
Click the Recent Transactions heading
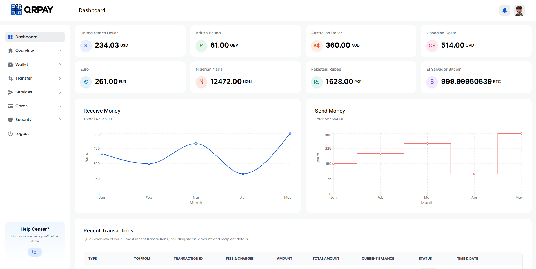pyautogui.click(x=108, y=230)
